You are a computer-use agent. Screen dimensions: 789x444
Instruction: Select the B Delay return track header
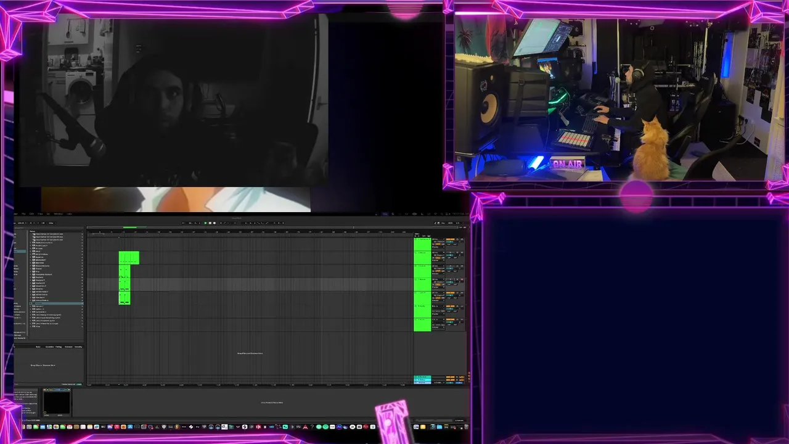point(422,380)
